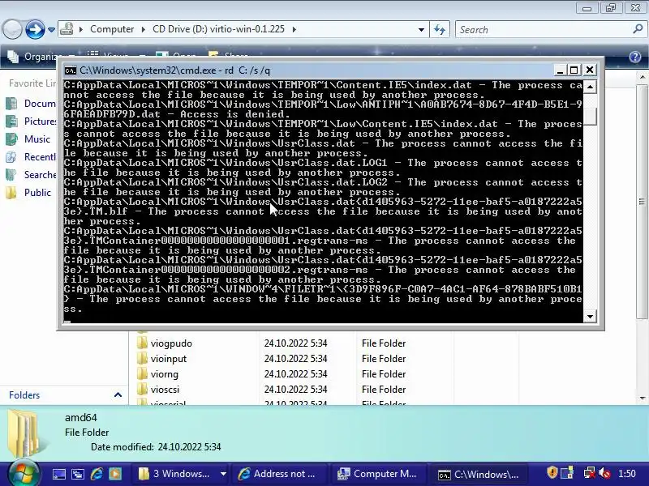Click Date modified value in details pane

tap(189, 447)
